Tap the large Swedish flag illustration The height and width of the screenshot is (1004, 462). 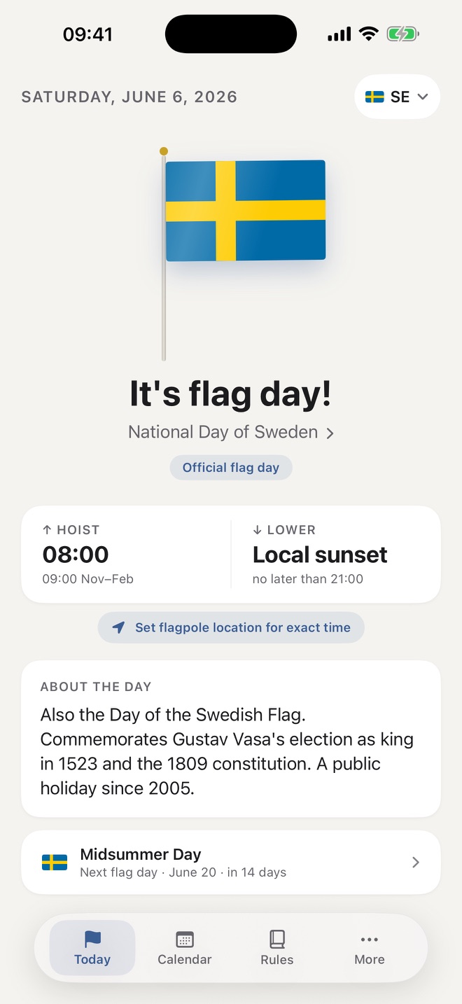(246, 211)
